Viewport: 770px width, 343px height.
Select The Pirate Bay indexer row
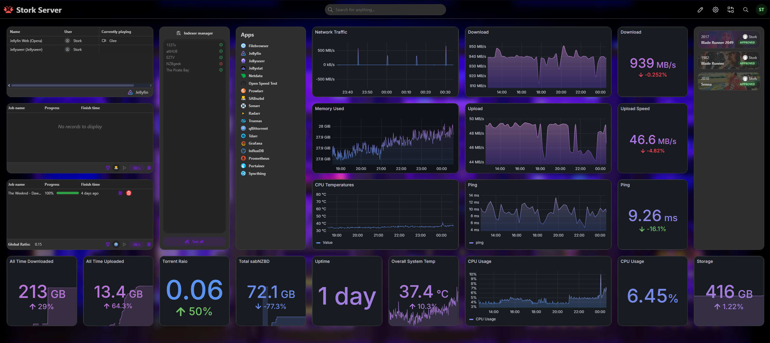194,70
